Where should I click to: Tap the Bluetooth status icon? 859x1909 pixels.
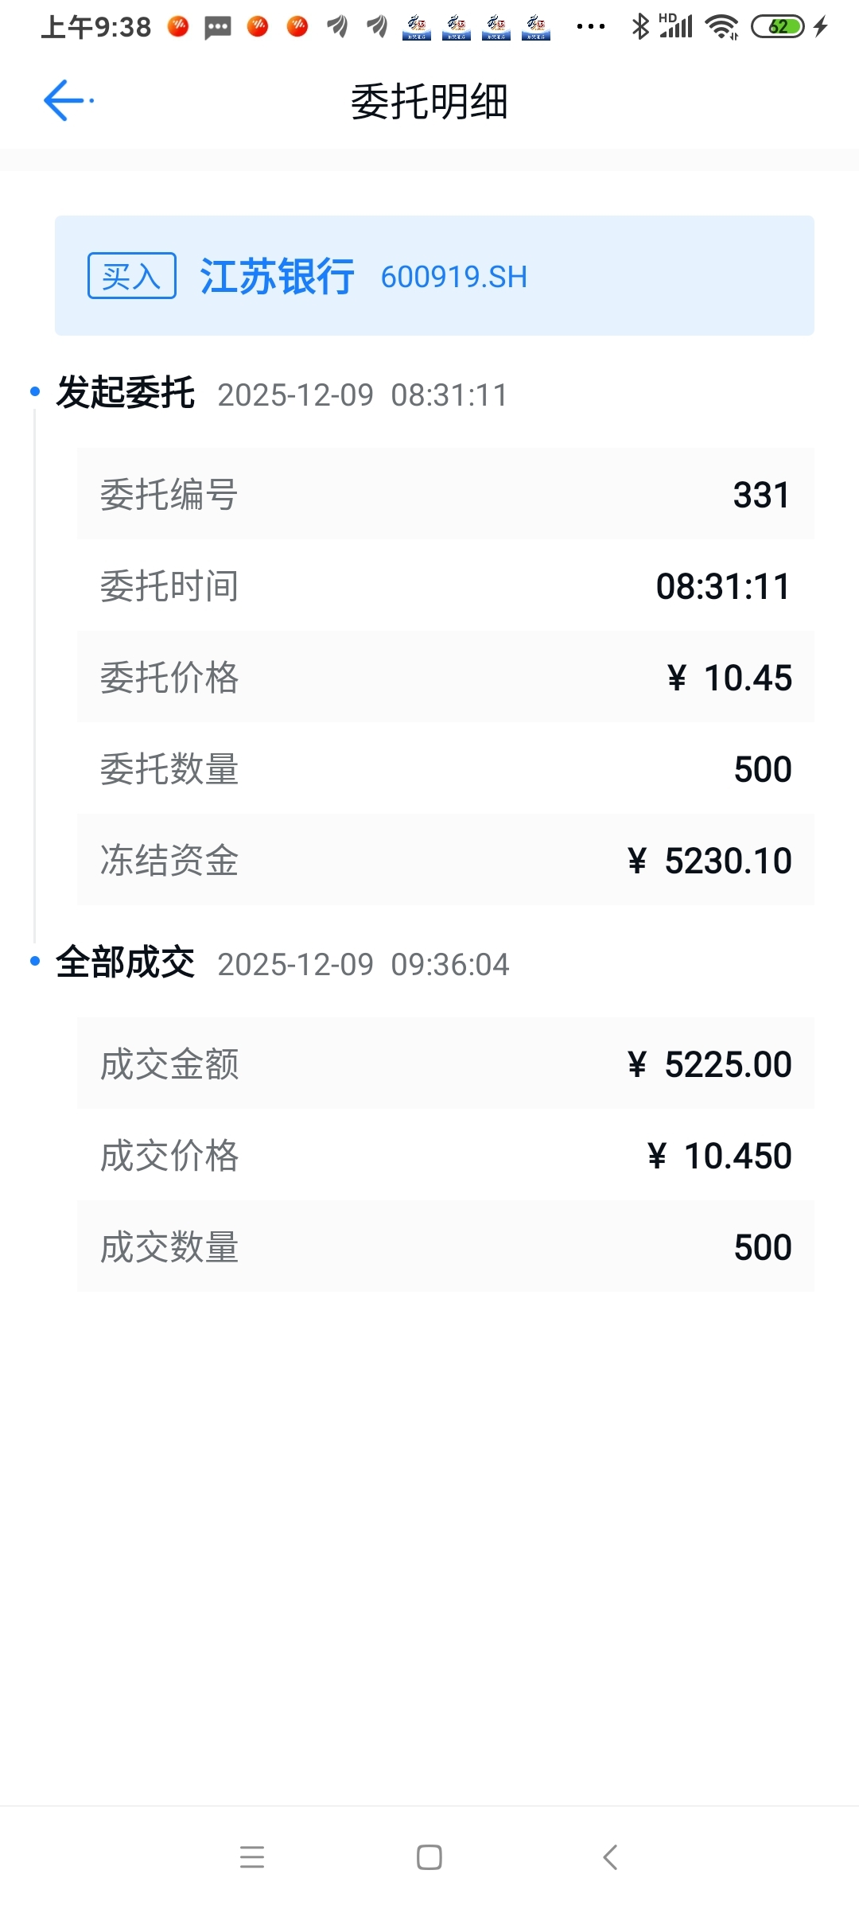pos(639,27)
